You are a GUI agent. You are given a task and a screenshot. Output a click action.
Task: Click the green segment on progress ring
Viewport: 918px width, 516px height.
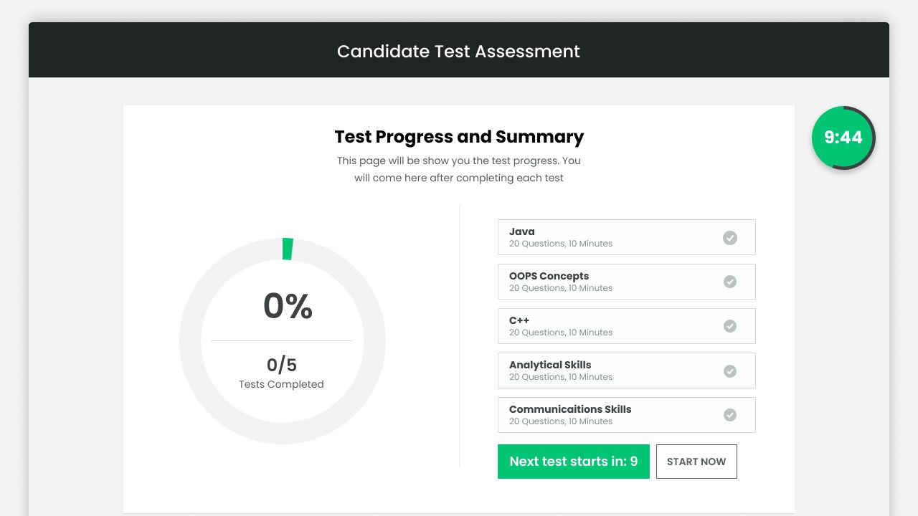pos(288,249)
